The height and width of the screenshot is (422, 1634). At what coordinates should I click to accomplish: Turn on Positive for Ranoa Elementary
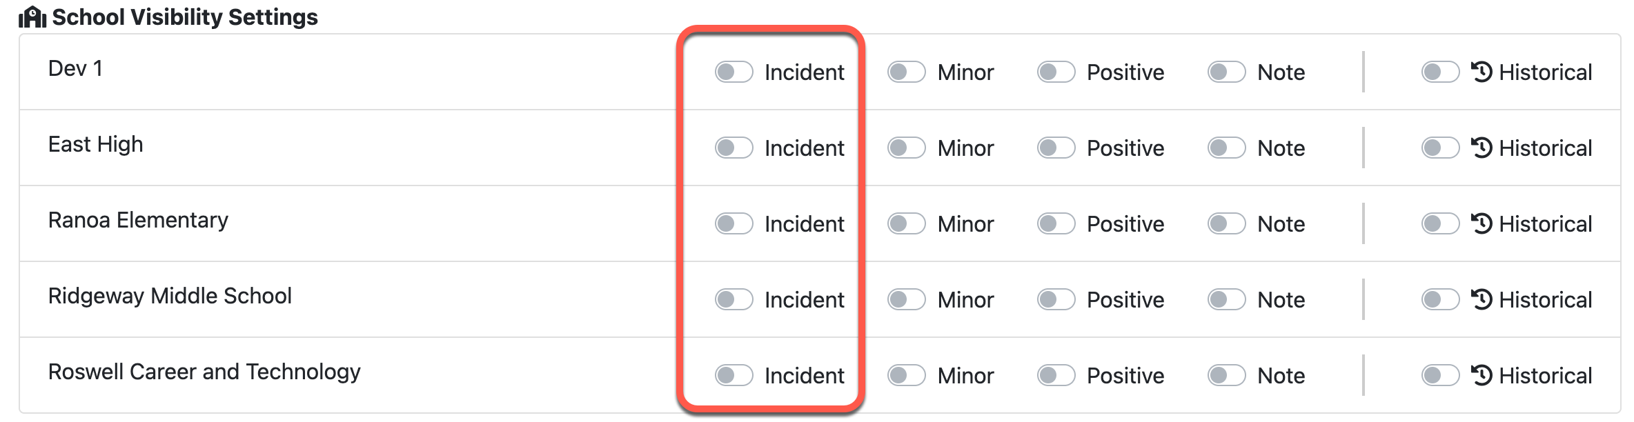coord(1056,223)
